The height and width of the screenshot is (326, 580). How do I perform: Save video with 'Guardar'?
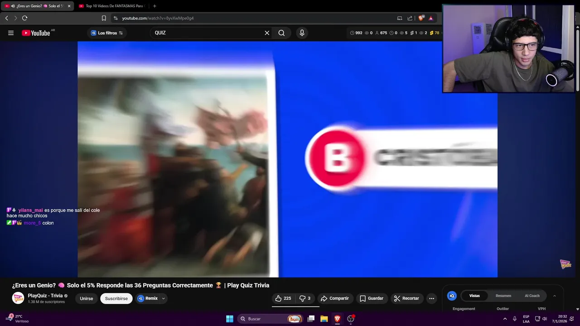click(x=372, y=298)
